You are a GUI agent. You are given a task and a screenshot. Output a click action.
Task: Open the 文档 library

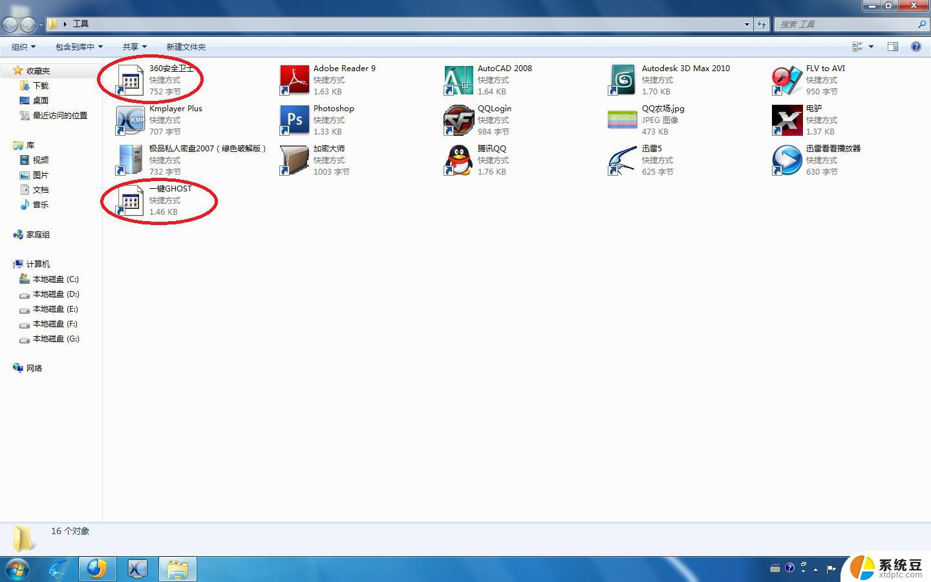pos(41,190)
